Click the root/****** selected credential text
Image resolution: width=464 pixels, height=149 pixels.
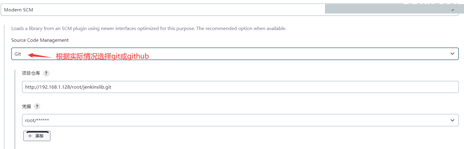(37, 120)
